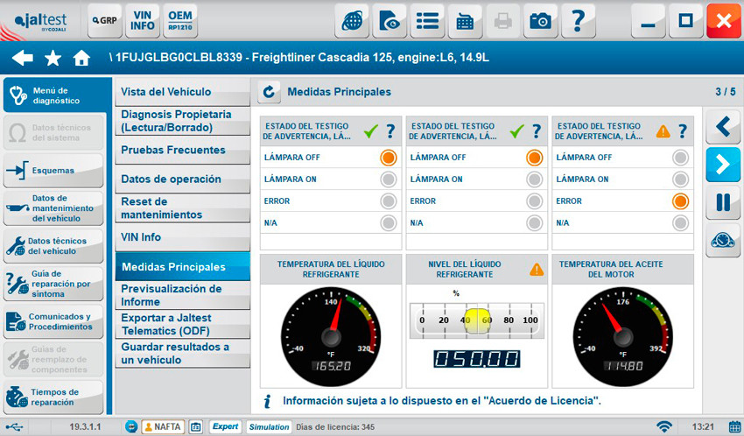Click the NAFTA region indicator
The width and height of the screenshot is (744, 436).
tap(163, 427)
